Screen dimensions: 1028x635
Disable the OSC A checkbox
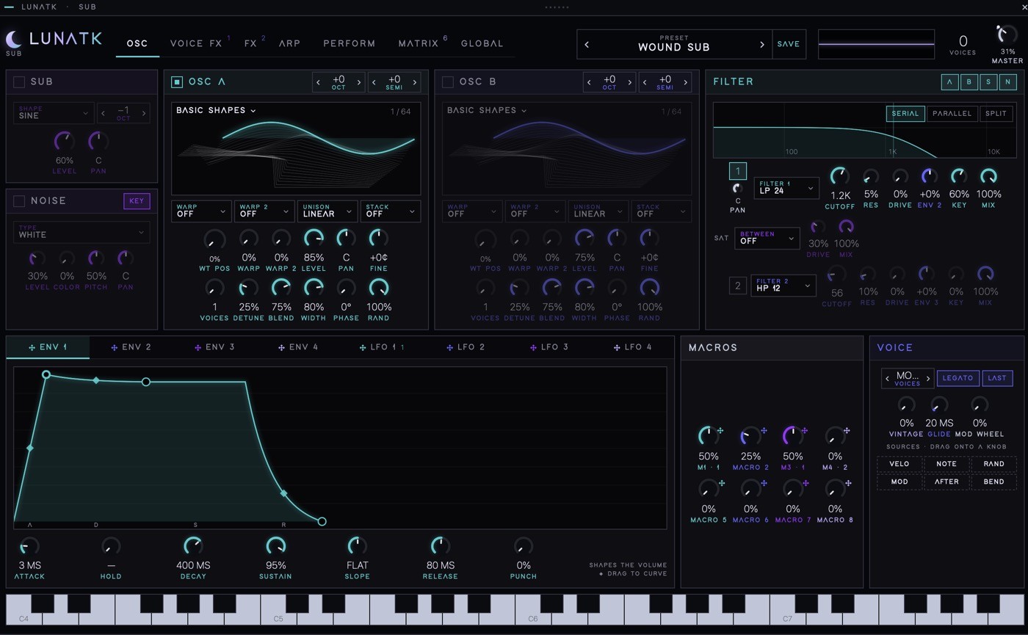177,82
